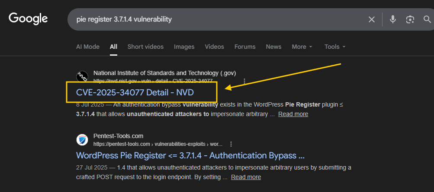Viewport: 434px width, 192px height.
Task: Open the Short videos tab
Action: 145,47
